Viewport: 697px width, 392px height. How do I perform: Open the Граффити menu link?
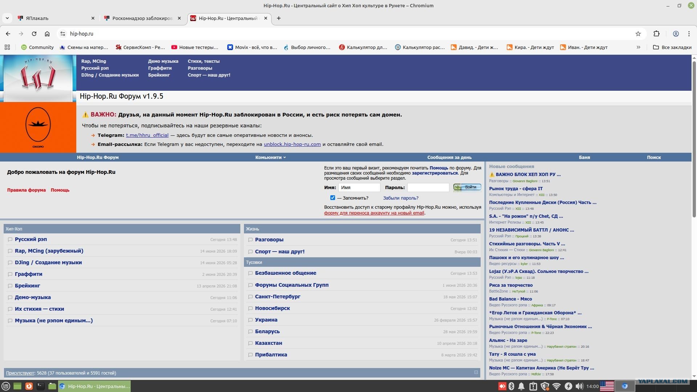(x=160, y=68)
